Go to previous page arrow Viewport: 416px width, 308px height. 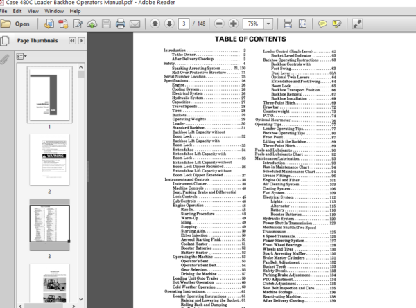point(155,24)
